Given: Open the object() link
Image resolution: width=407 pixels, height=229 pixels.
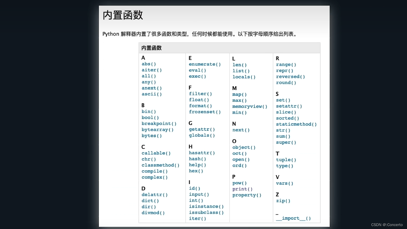Looking at the screenshot, I should (x=244, y=148).
